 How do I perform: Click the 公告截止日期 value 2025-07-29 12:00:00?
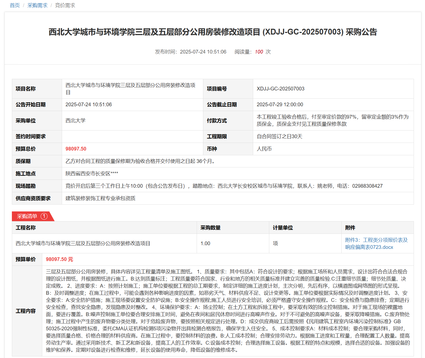(x=280, y=104)
